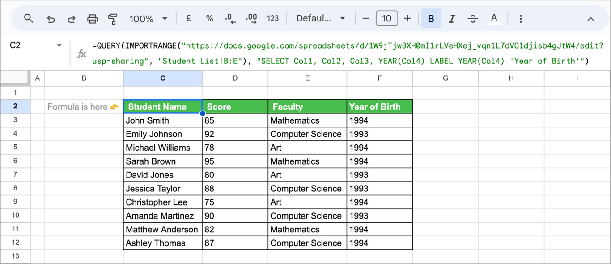Open the Name box dropdown arrow
Screen dimensions: 611x264
59,45
